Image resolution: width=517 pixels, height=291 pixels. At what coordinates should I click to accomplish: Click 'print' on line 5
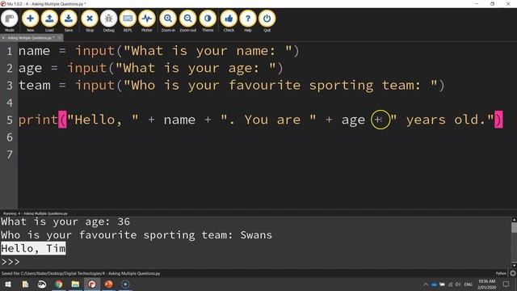(38, 120)
